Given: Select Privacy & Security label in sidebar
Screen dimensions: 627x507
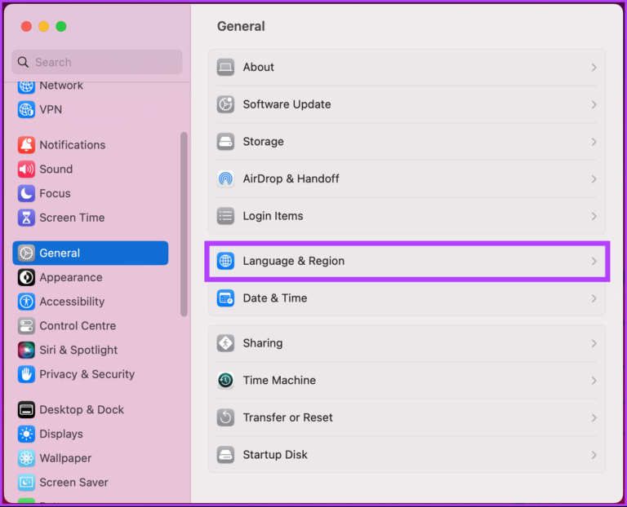Looking at the screenshot, I should (x=87, y=374).
